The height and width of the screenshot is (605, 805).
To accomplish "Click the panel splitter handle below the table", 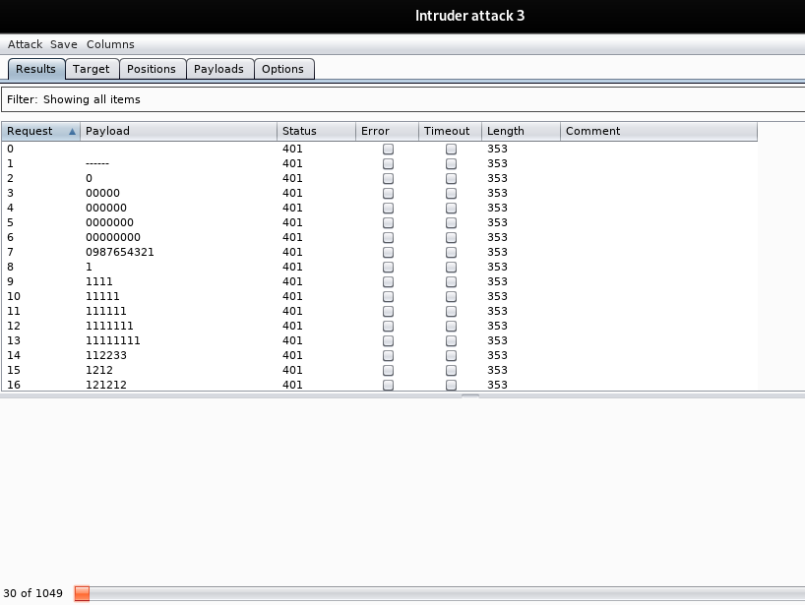I will coord(470,395).
